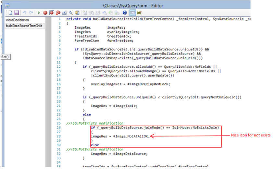Remove all breakpoints using the toolbar icon
Screen dimensions: 273x169
point(58,13)
